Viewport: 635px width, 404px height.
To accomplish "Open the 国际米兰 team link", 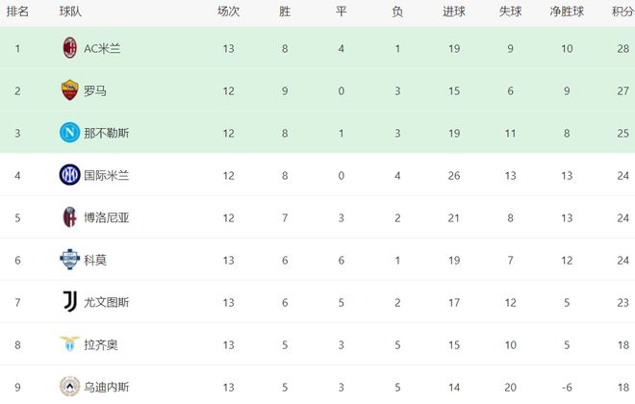I will 107,175.
